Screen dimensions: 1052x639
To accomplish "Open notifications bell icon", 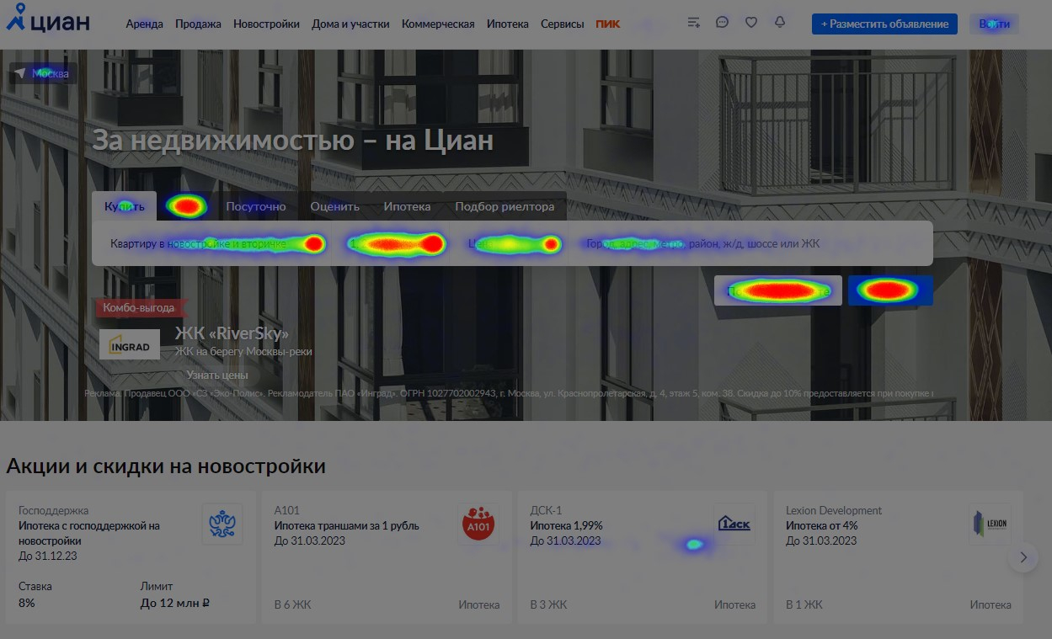I will (x=780, y=23).
